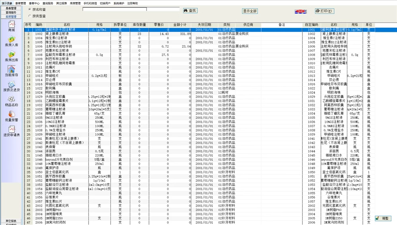This screenshot has width=397, height=225.
Task: Select row 阿莫西林胶囊 in the left table
Action: click(163, 105)
